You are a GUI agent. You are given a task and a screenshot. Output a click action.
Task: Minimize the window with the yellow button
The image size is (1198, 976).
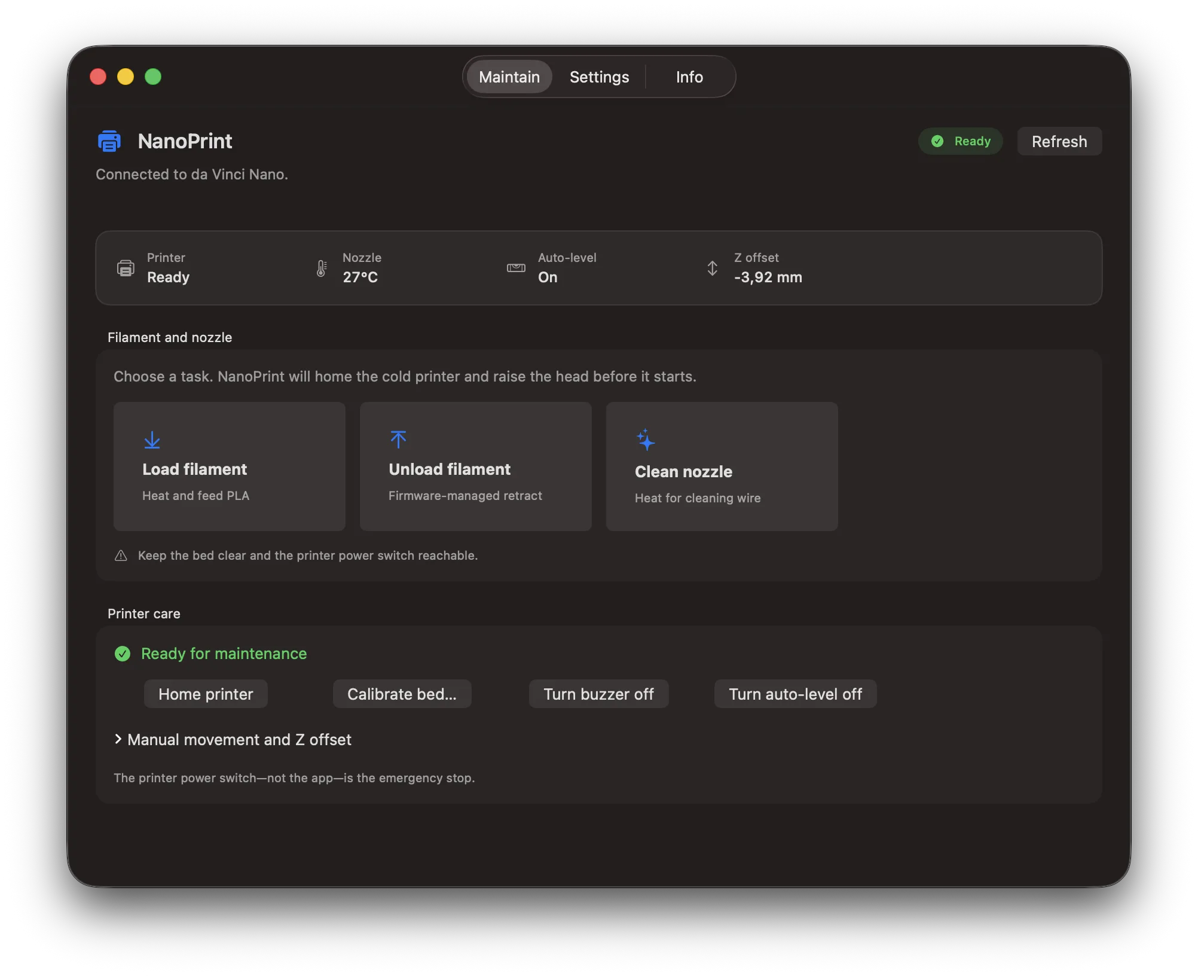point(126,77)
